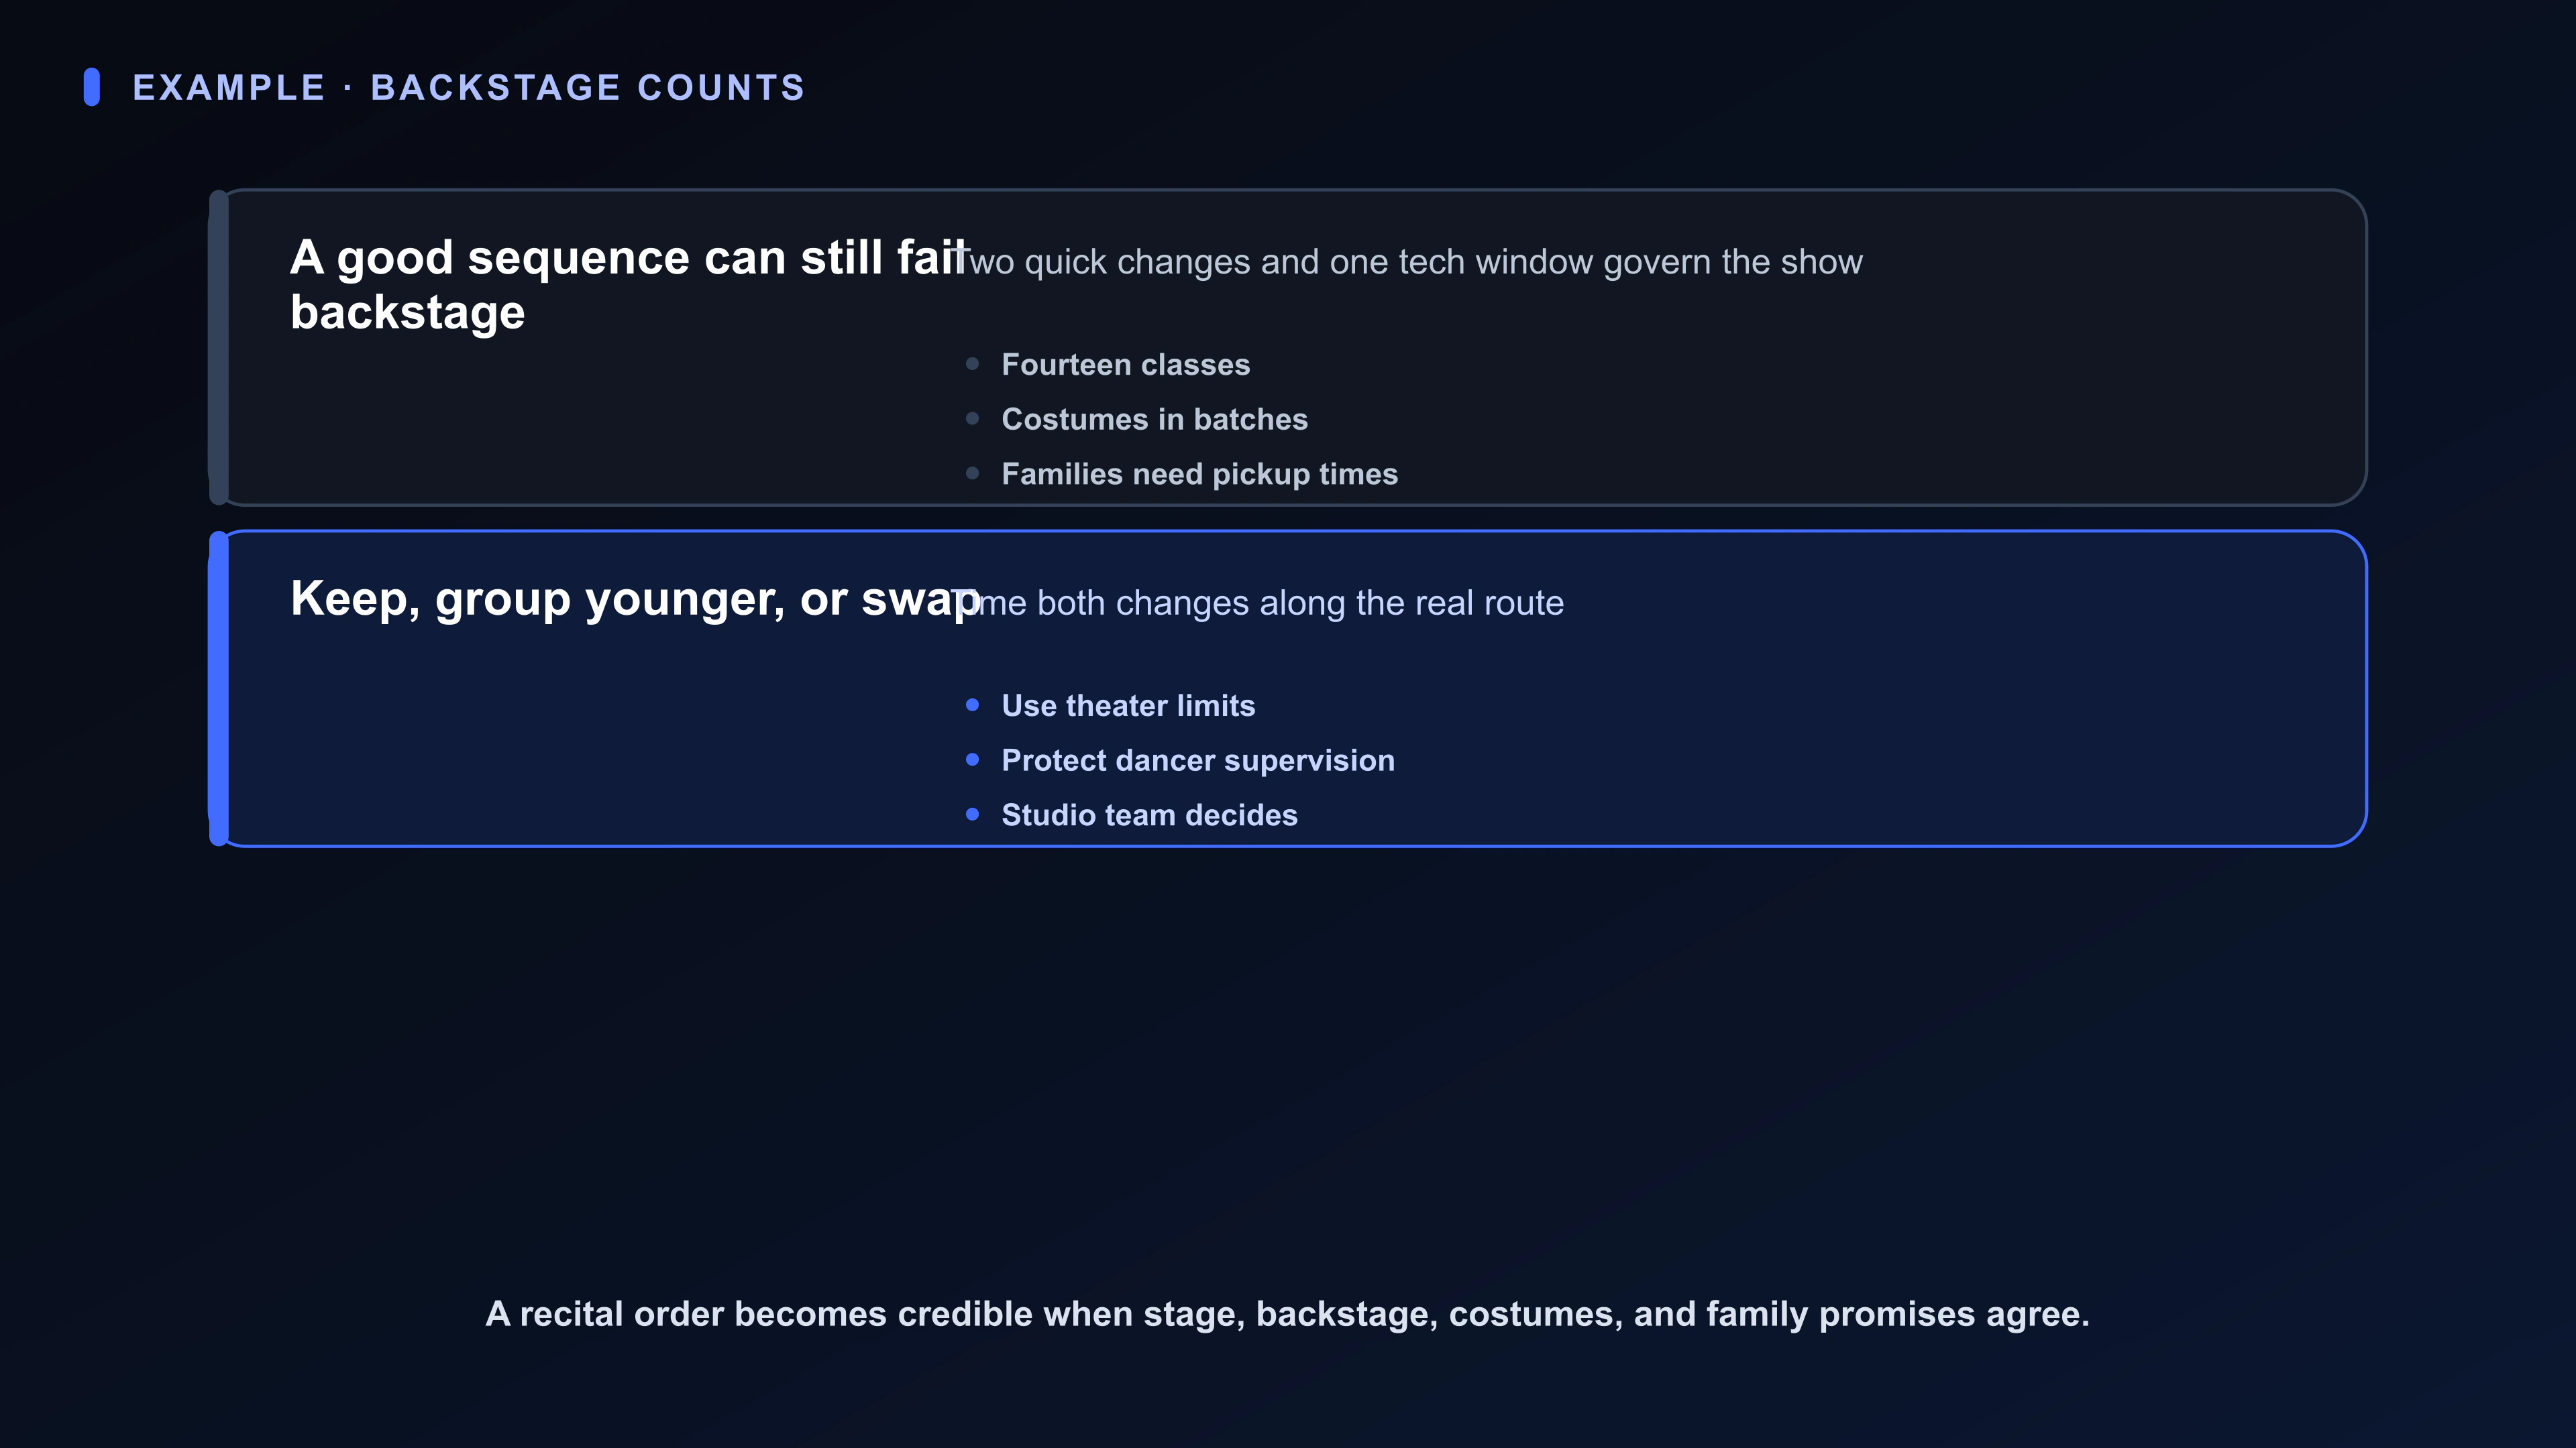The image size is (2576, 1448).
Task: Click the bullet dot beside Families need pickup times
Action: click(x=972, y=474)
